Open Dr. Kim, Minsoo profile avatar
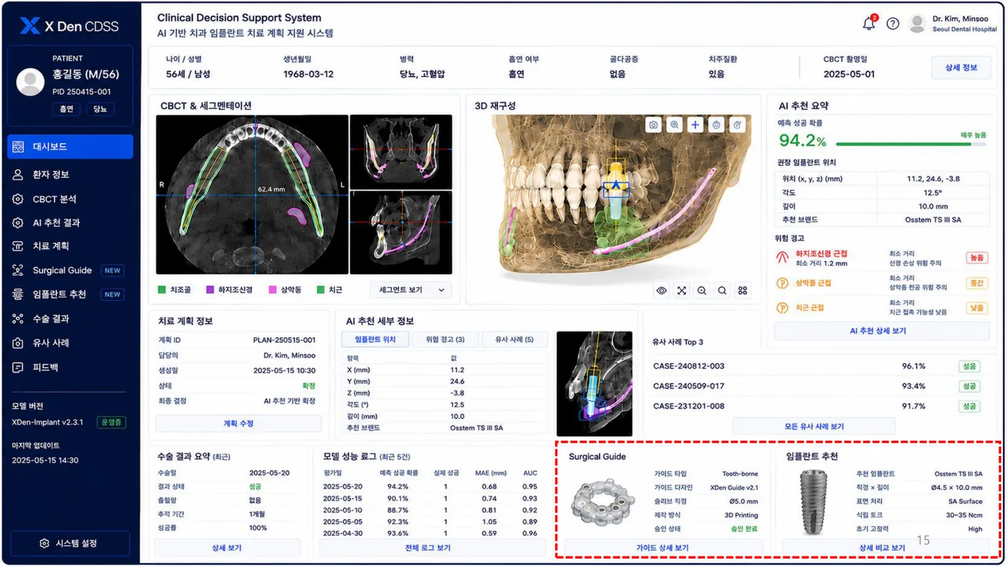 coord(918,24)
